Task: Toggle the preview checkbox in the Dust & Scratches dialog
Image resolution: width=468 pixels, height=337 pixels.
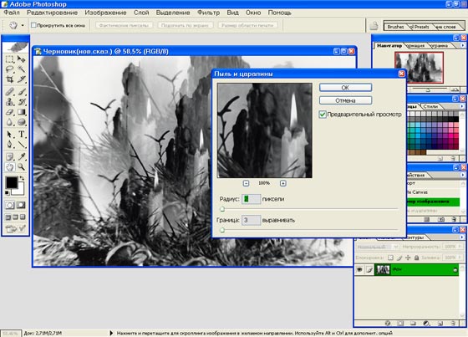Action: click(323, 115)
